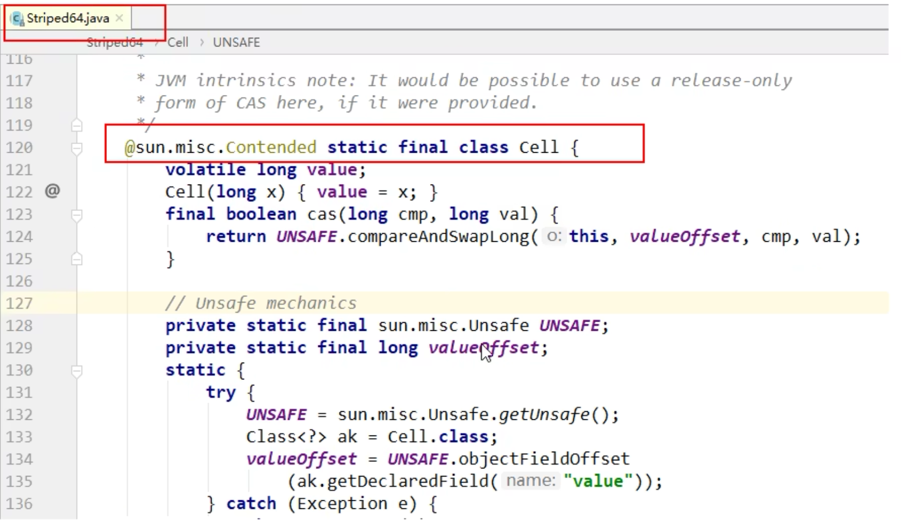Select the Striped64 breadcrumb
The image size is (910, 524).
coord(114,43)
